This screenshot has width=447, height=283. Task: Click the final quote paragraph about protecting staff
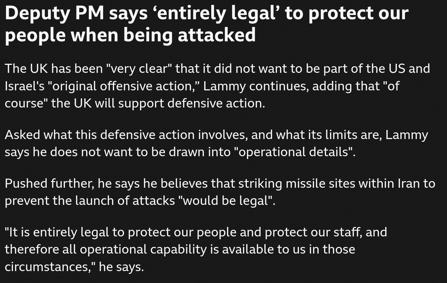tap(196, 249)
